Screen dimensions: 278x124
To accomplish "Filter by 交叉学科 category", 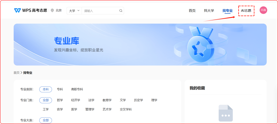I will 126,109.
